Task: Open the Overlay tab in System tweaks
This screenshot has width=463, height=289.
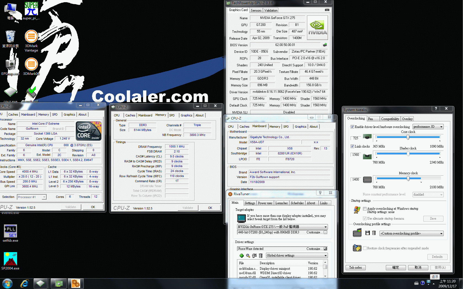Action: coord(407,119)
